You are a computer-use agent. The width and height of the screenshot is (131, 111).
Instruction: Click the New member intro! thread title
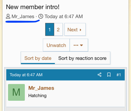(33, 7)
